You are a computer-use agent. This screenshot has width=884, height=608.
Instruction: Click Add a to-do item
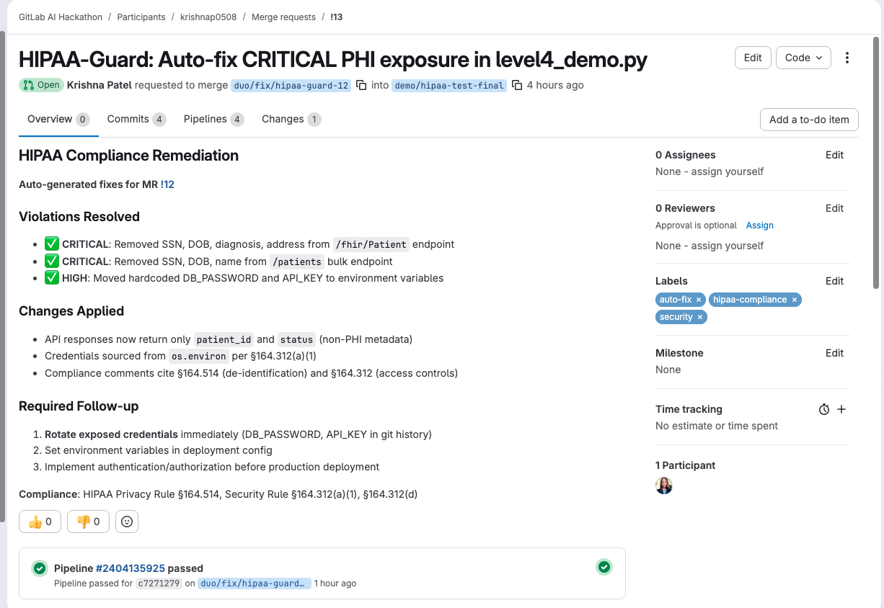click(x=809, y=120)
